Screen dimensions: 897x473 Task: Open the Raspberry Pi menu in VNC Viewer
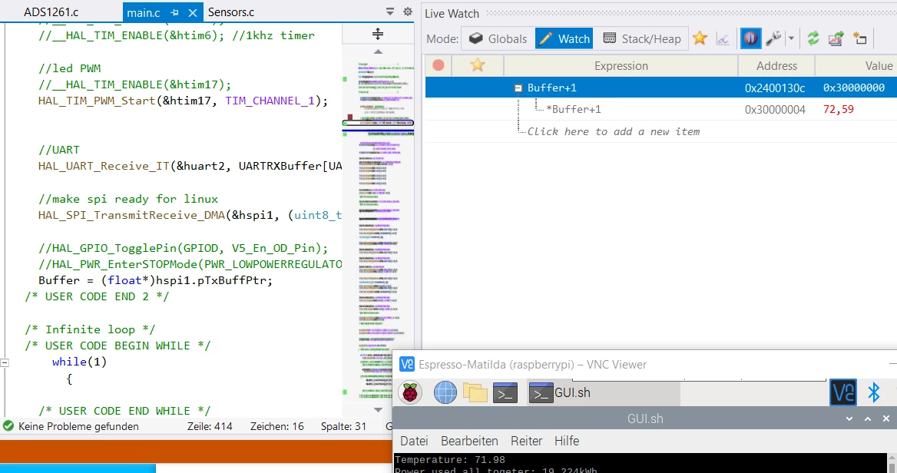(410, 393)
